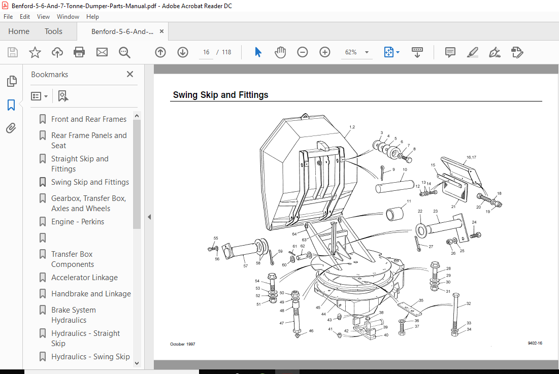Close the Bookmarks panel

(130, 74)
